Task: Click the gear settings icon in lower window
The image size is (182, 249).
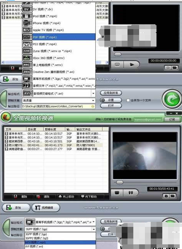Action: (103, 229)
